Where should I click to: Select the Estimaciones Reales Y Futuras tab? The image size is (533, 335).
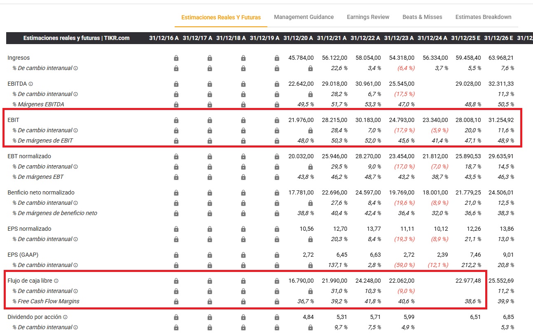221,17
